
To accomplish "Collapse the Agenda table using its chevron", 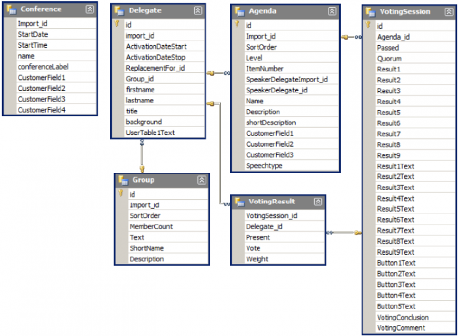I will click(332, 11).
